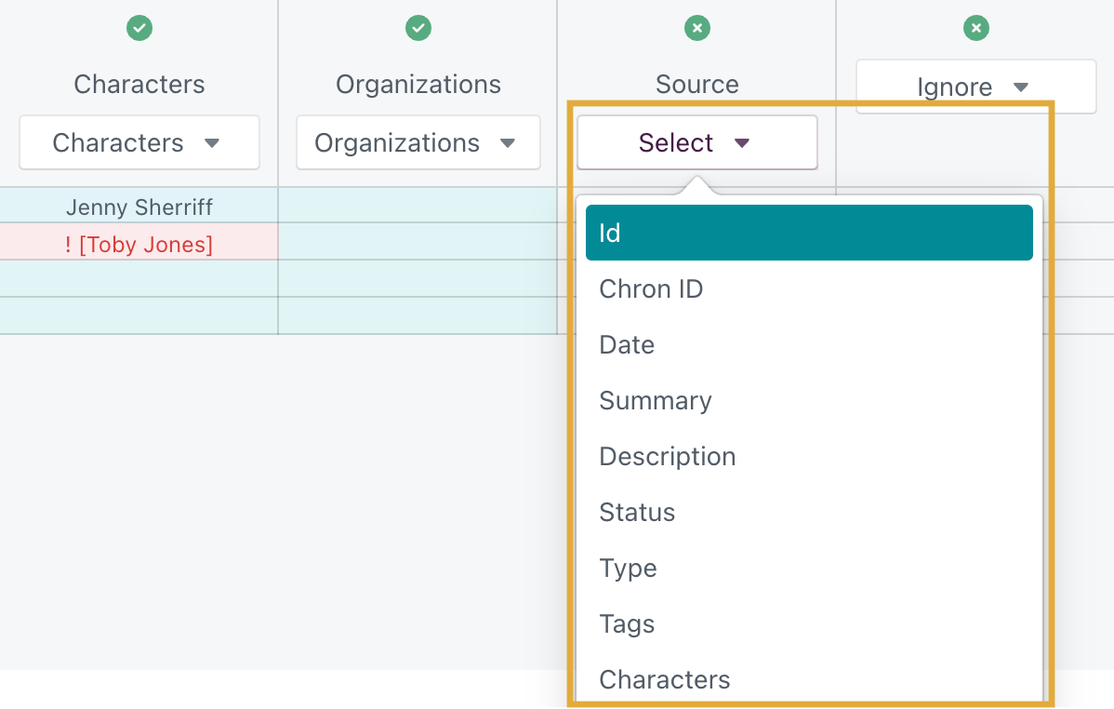1114x709 pixels.
Task: Collapse the Source Select dropdown
Action: [696, 142]
